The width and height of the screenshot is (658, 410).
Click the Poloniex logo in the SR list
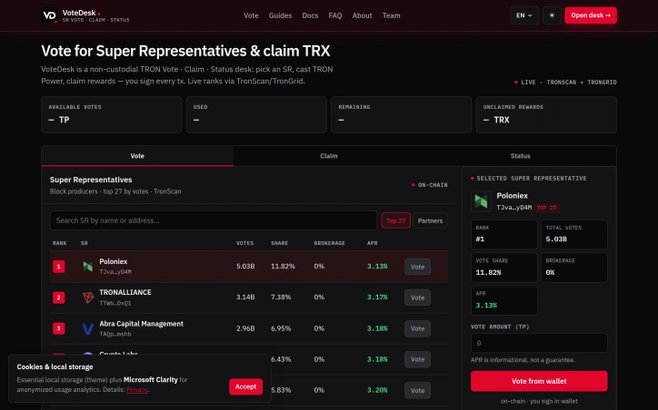[x=88, y=267]
